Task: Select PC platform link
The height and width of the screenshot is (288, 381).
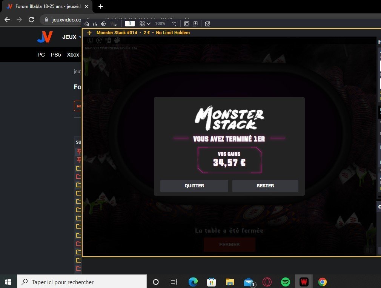Action: pyautogui.click(x=41, y=55)
